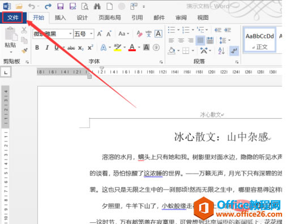Apply yellow text highlight color
This screenshot has height=224, width=286.
[x=117, y=48]
